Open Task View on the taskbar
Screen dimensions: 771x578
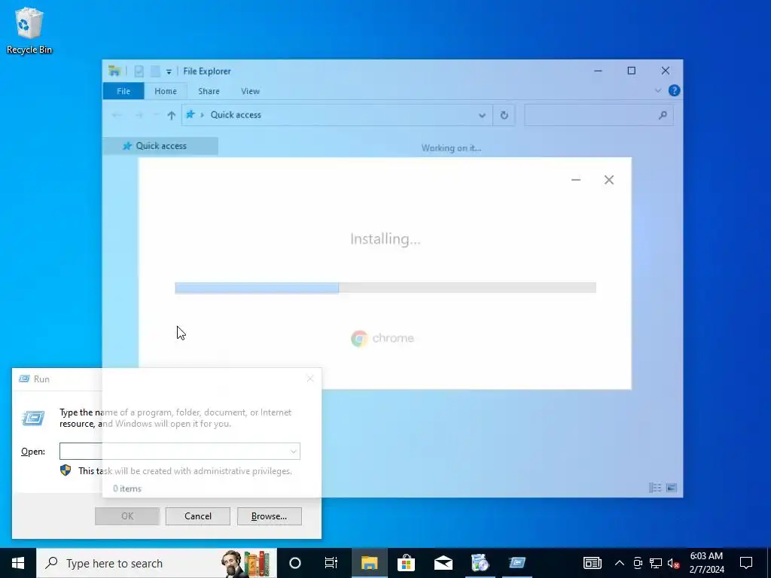pyautogui.click(x=331, y=563)
